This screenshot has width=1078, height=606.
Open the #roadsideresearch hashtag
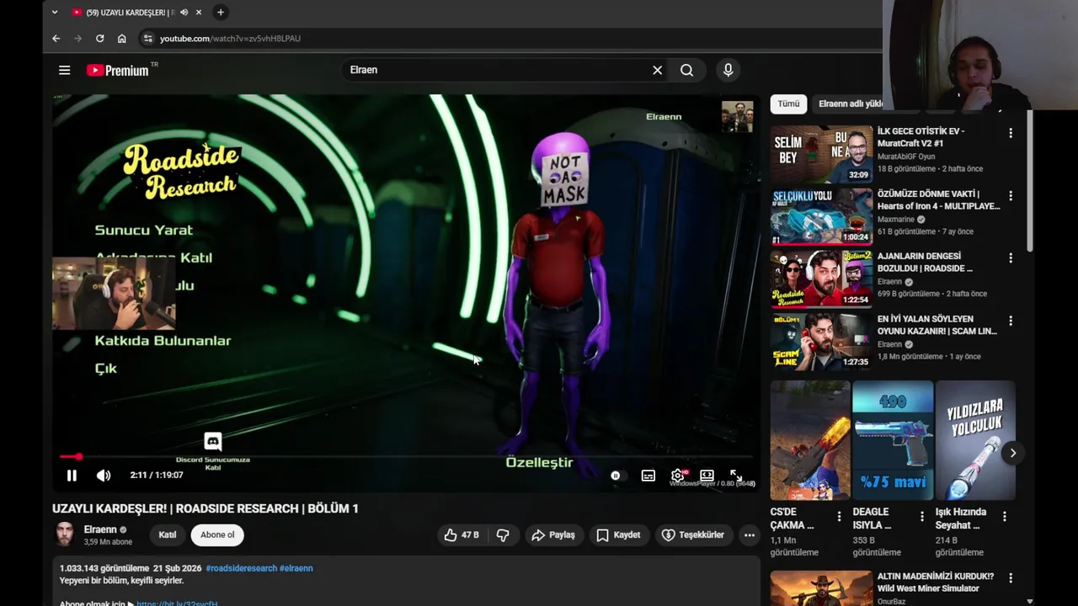242,568
